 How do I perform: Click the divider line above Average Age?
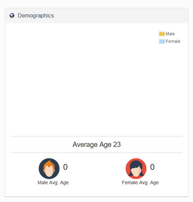pos(96,136)
